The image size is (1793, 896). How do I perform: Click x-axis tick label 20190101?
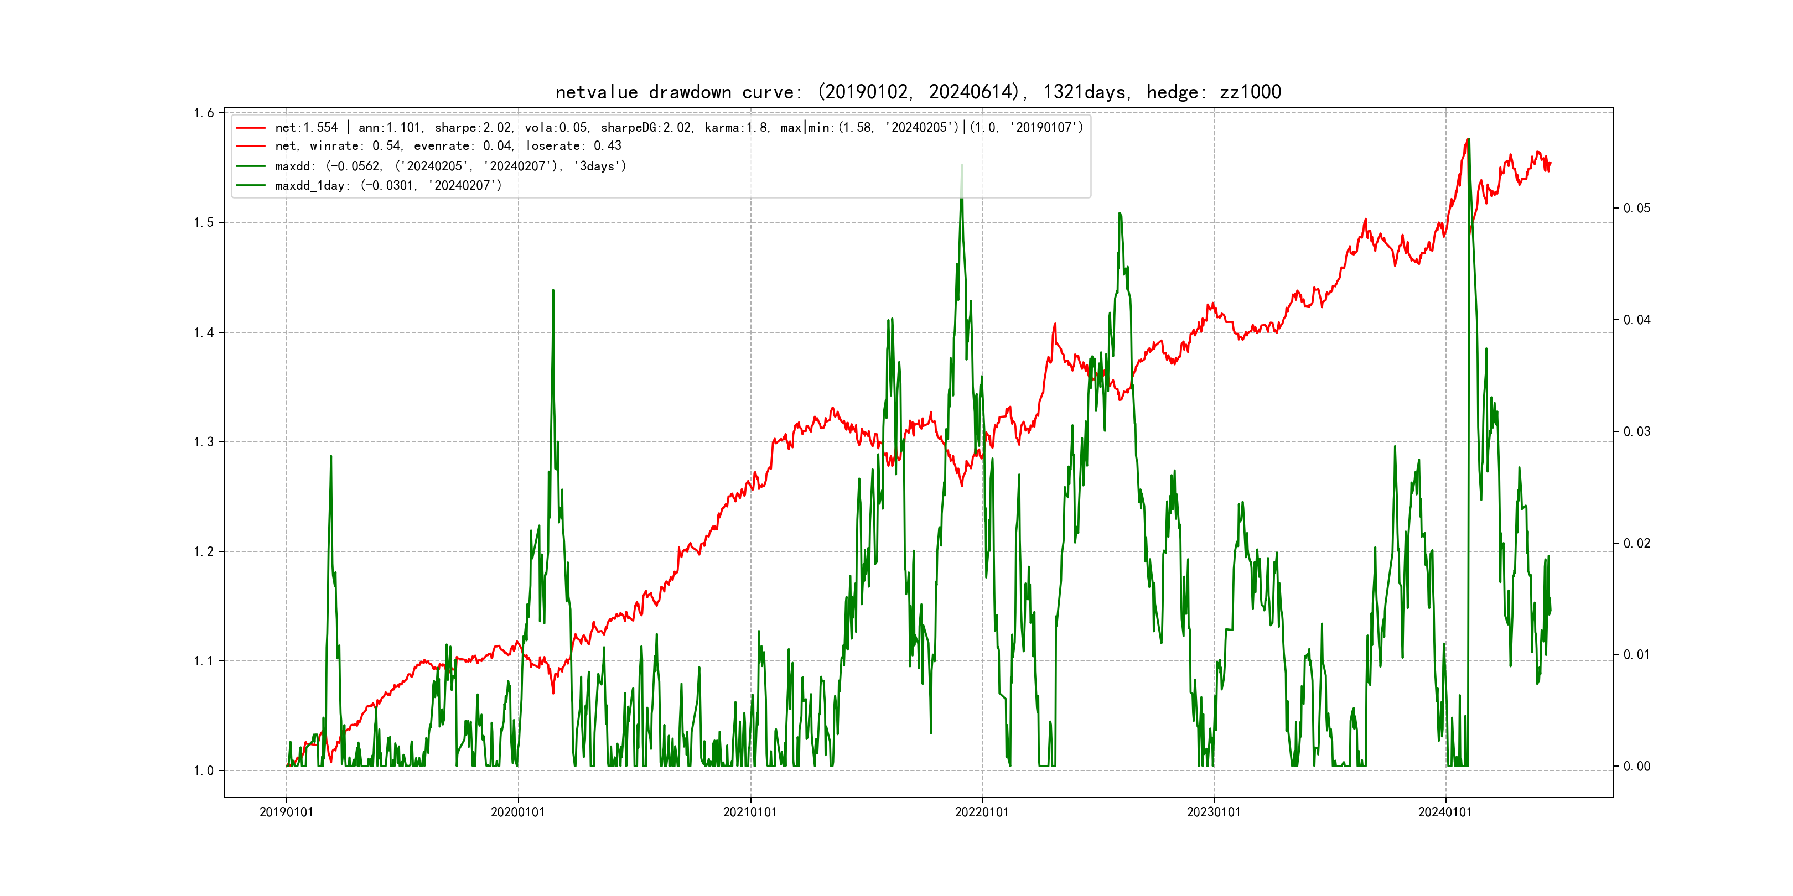286,812
